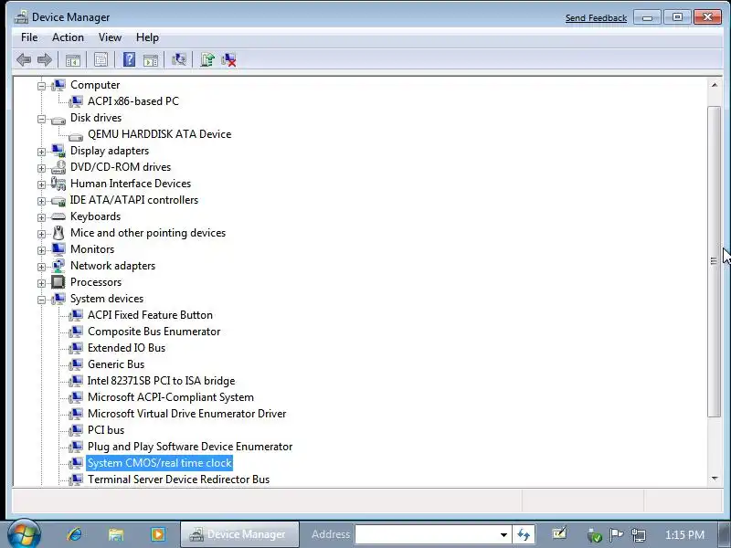Viewport: 731px width, 548px height.
Task: Collapse the Disk drives category
Action: [x=41, y=119]
